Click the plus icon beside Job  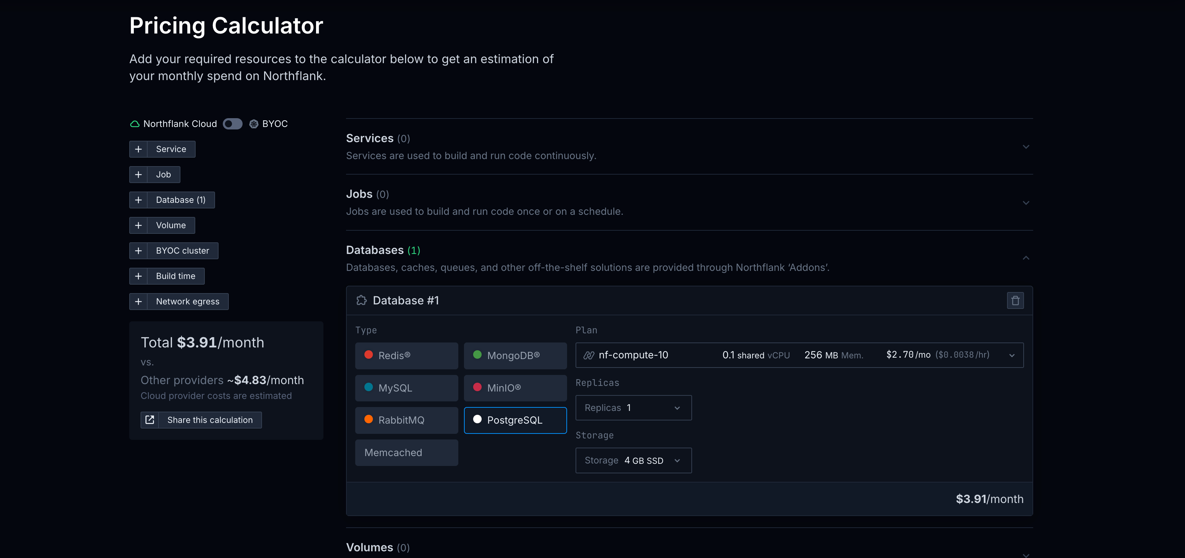pyautogui.click(x=138, y=175)
